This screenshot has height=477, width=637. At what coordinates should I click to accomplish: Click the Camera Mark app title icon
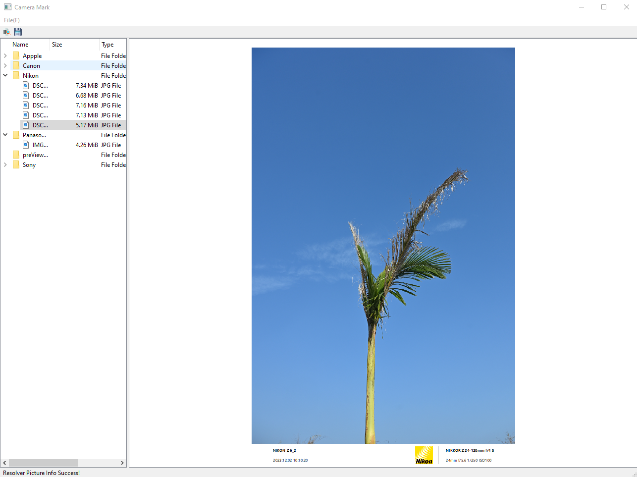pyautogui.click(x=7, y=7)
